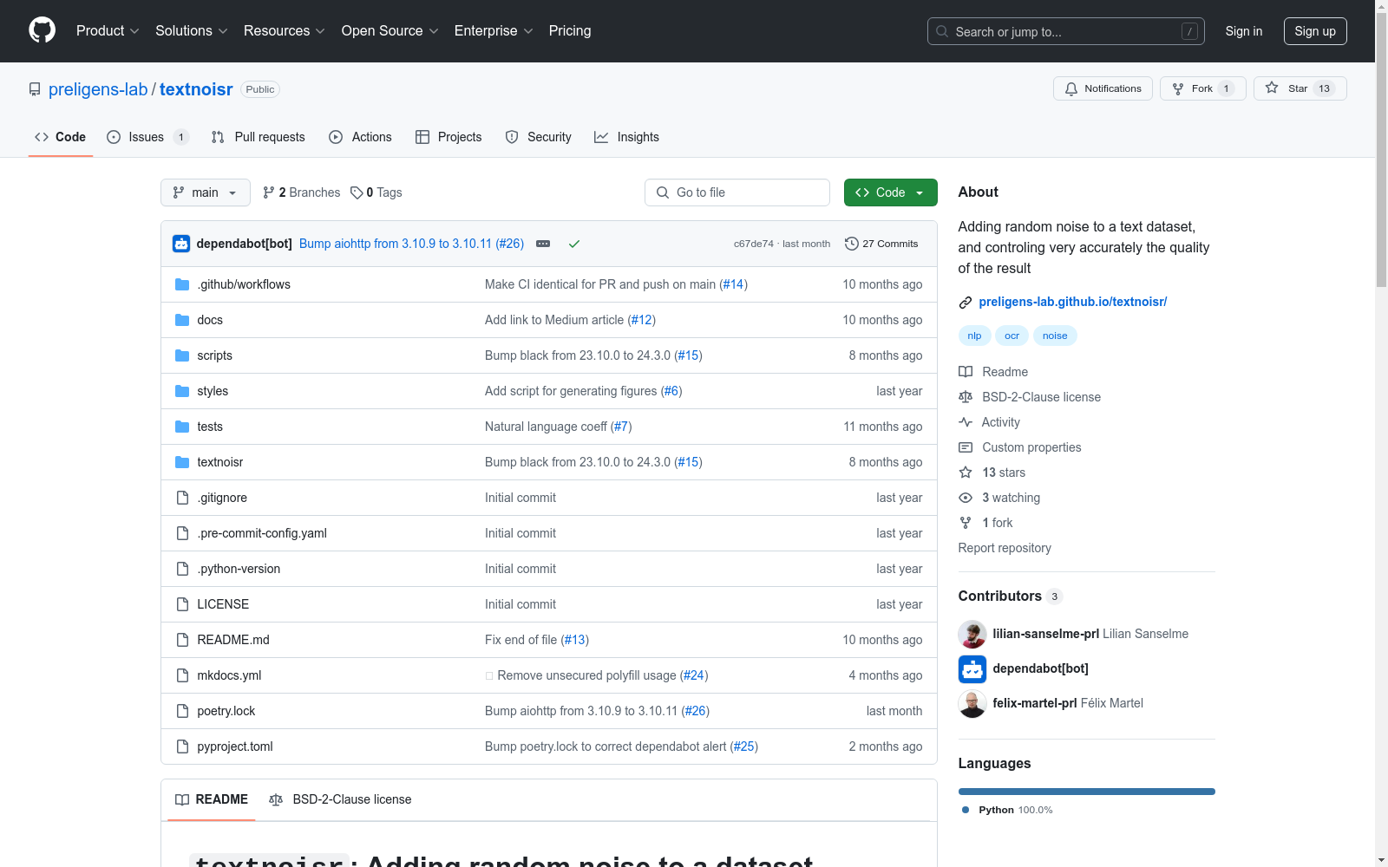Click the poetry.lock file icon

(182, 711)
